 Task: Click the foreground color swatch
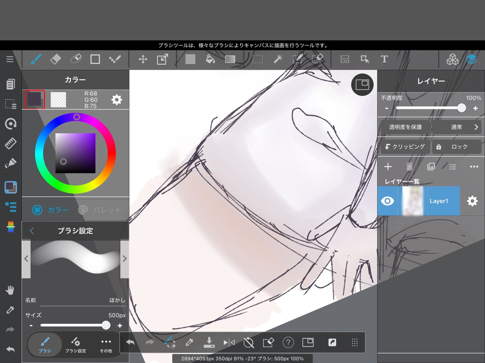[35, 100]
